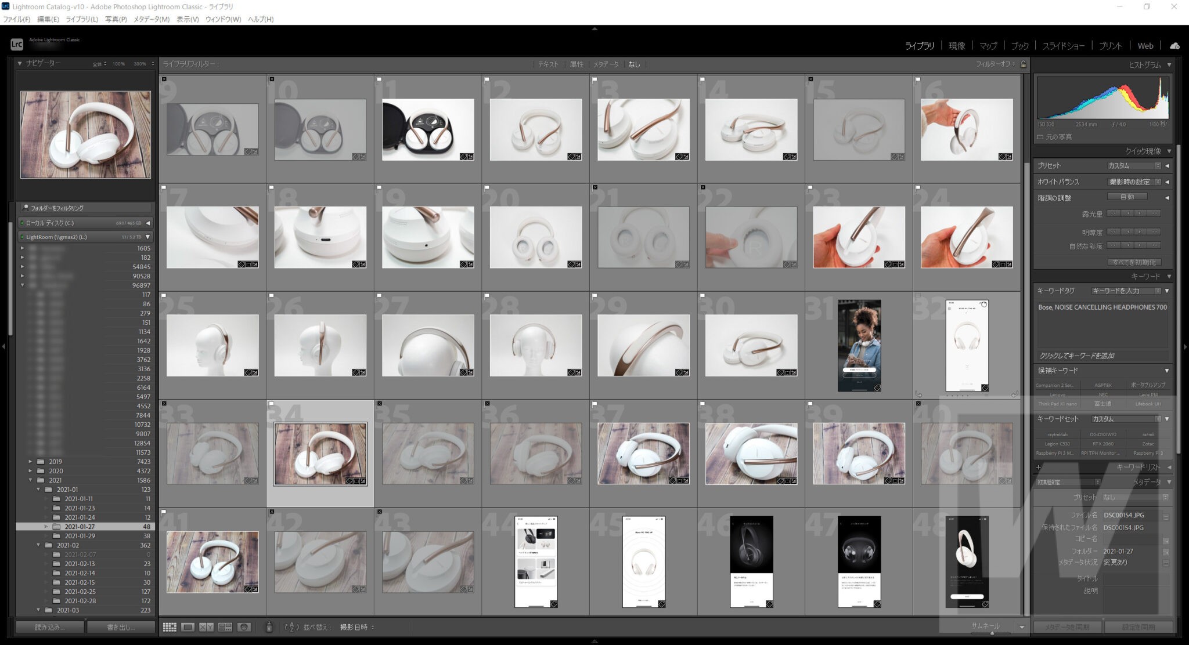1189x645 pixels.
Task: Click the filter lock icon on the filter bar
Action: 1022,64
